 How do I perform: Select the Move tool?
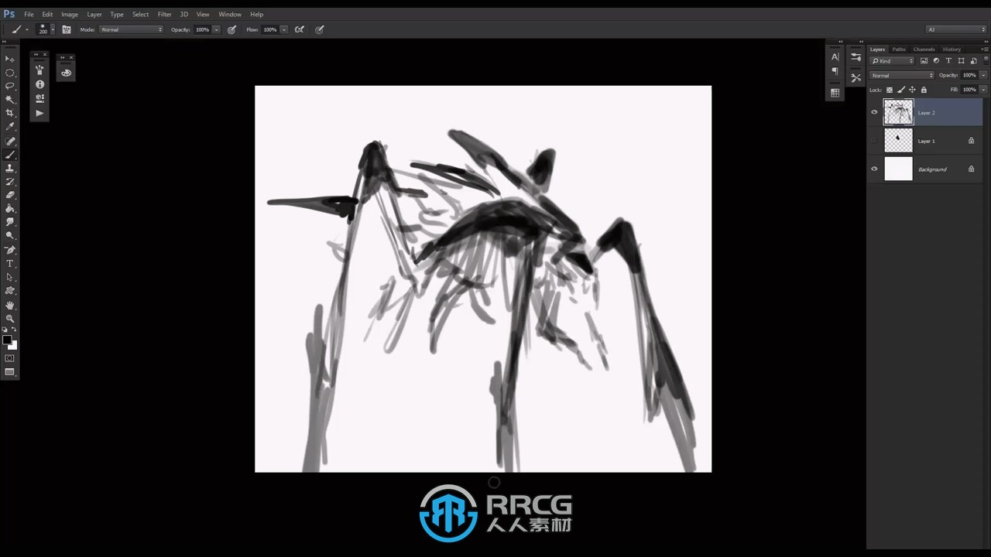tap(10, 59)
